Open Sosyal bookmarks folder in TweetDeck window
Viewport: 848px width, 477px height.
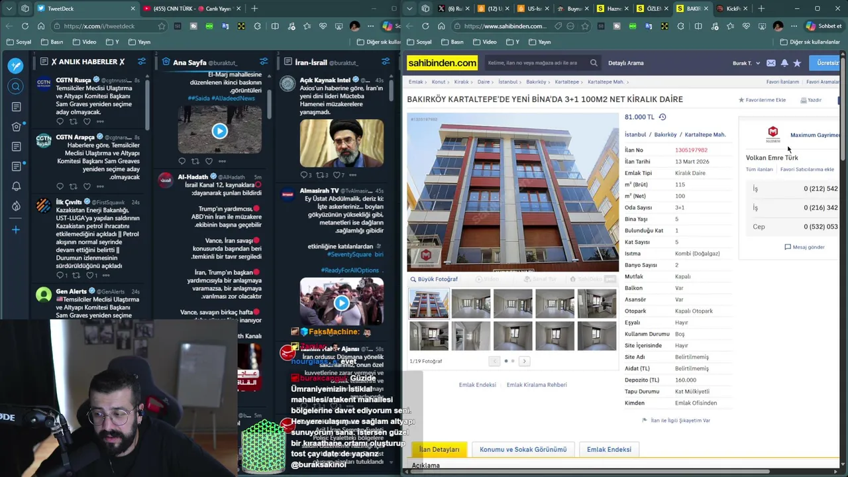point(19,42)
